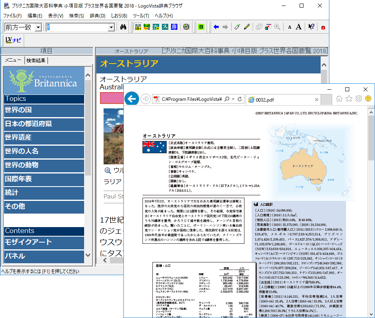The width and height of the screenshot is (375, 318).
Task: Click the blue back button in browser window
Action: [x=131, y=98]
